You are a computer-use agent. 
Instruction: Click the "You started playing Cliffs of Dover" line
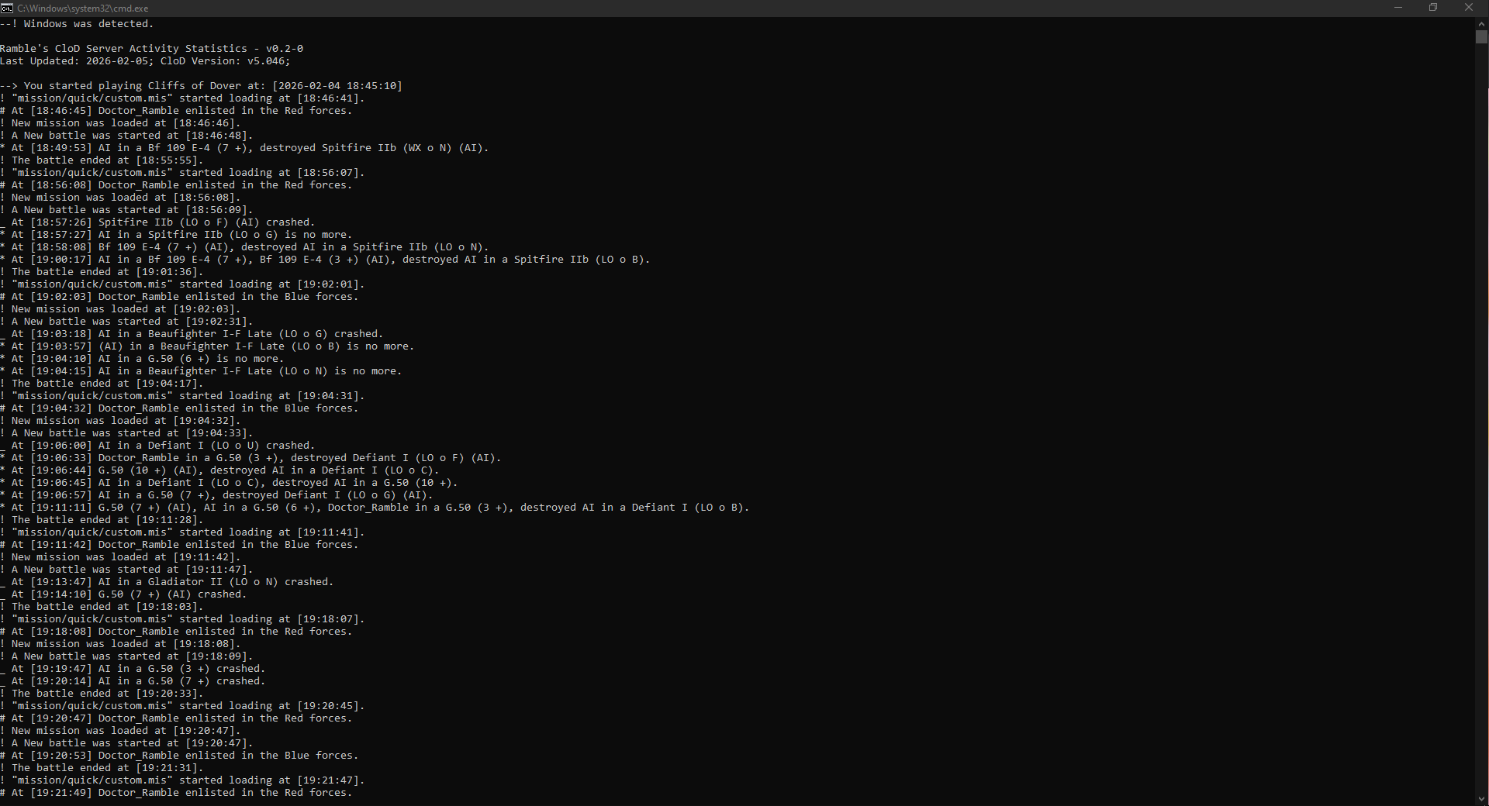[202, 86]
